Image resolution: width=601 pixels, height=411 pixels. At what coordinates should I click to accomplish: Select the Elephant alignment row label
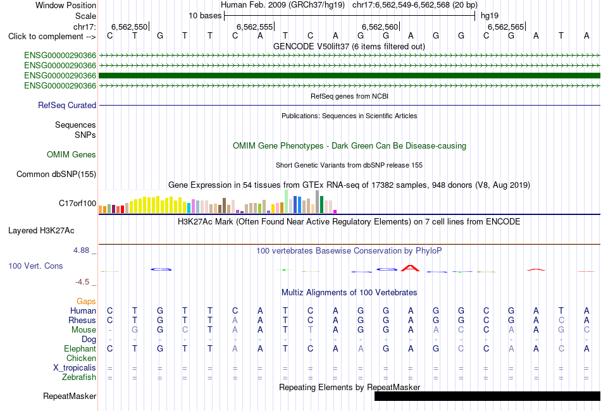coord(80,348)
